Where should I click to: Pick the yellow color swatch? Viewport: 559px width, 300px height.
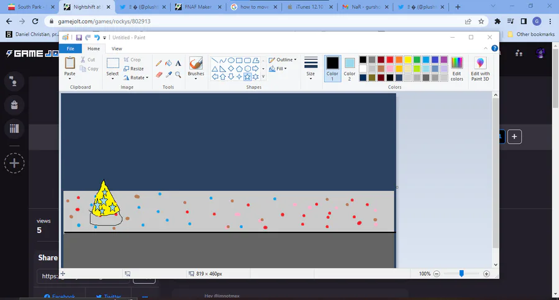(408, 60)
